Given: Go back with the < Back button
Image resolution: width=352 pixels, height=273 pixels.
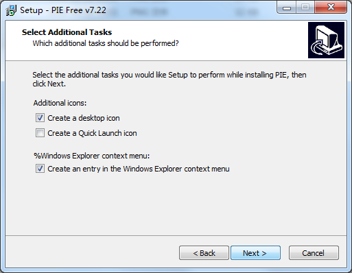Looking at the screenshot, I should coord(204,253).
